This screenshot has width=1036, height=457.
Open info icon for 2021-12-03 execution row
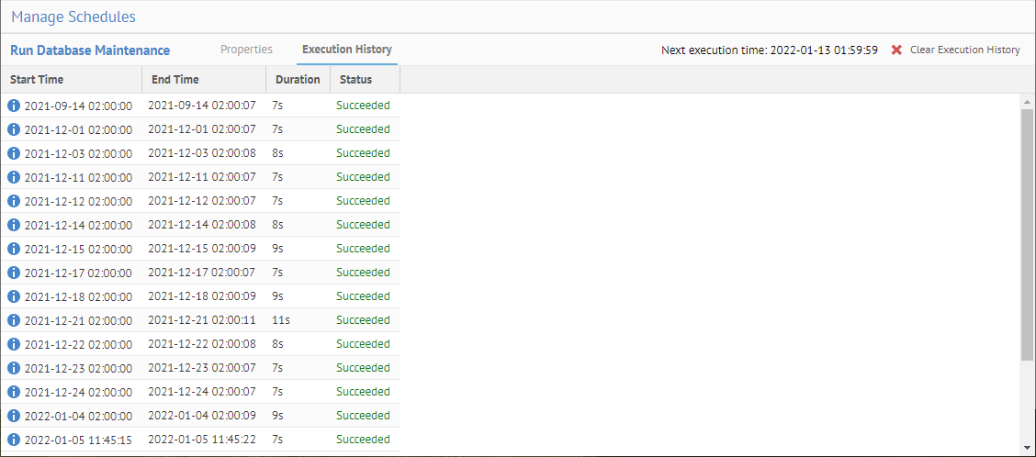(x=14, y=153)
